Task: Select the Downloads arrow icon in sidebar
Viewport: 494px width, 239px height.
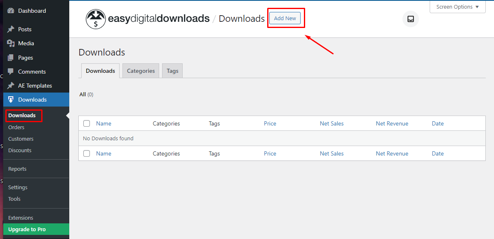Action: [11, 100]
